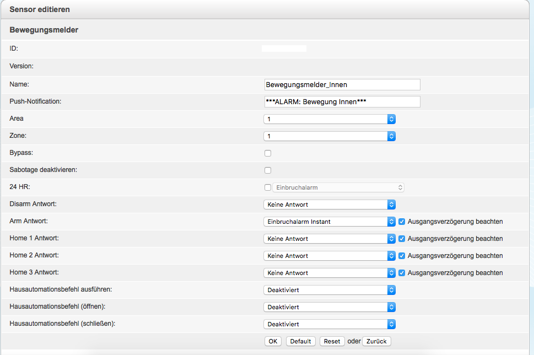The height and width of the screenshot is (355, 534).
Task: Enable the Bypass checkbox
Action: (268, 153)
